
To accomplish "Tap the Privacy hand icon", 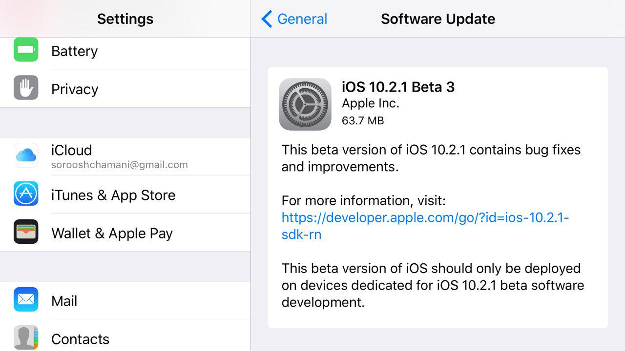I will click(x=26, y=88).
